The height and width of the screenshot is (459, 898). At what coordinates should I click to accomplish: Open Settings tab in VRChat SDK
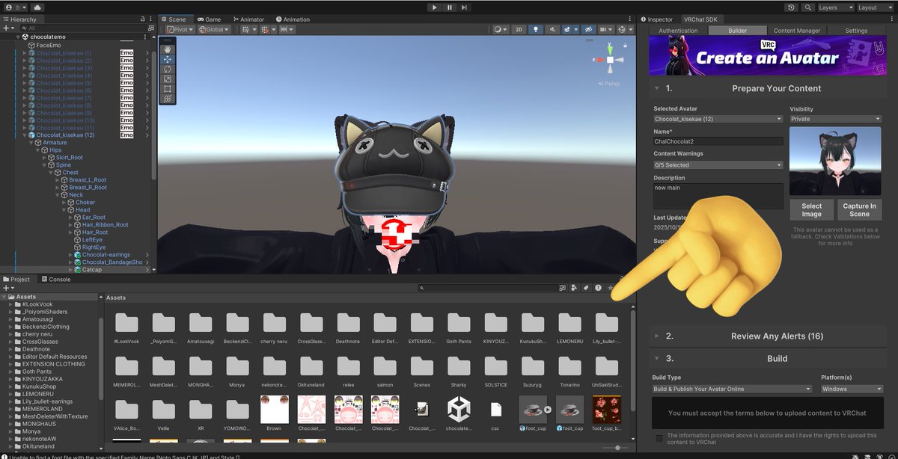[856, 31]
